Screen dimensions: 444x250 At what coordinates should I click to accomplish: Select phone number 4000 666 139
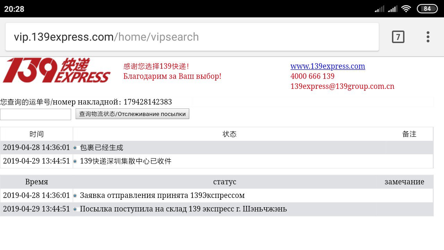click(312, 76)
